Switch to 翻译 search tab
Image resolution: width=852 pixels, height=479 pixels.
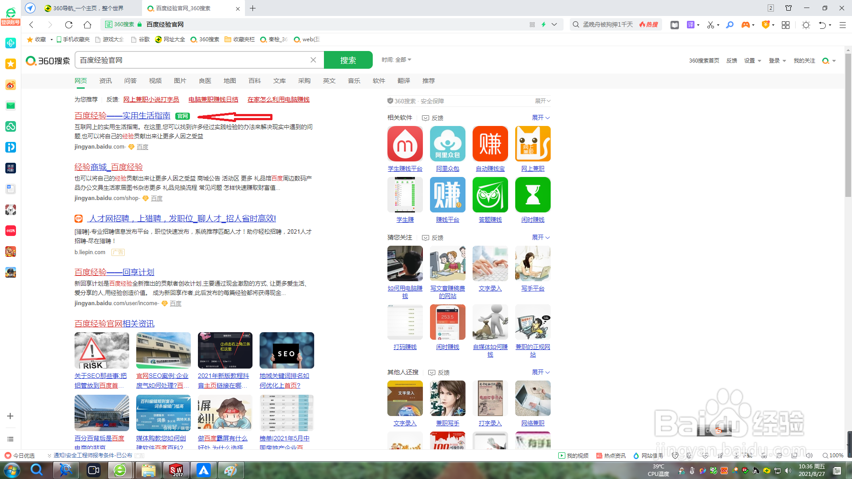click(404, 81)
